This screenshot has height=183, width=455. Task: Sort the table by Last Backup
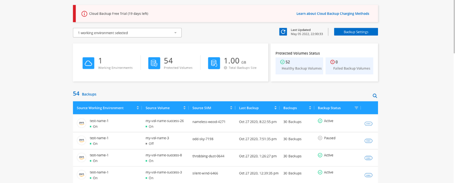(x=275, y=108)
